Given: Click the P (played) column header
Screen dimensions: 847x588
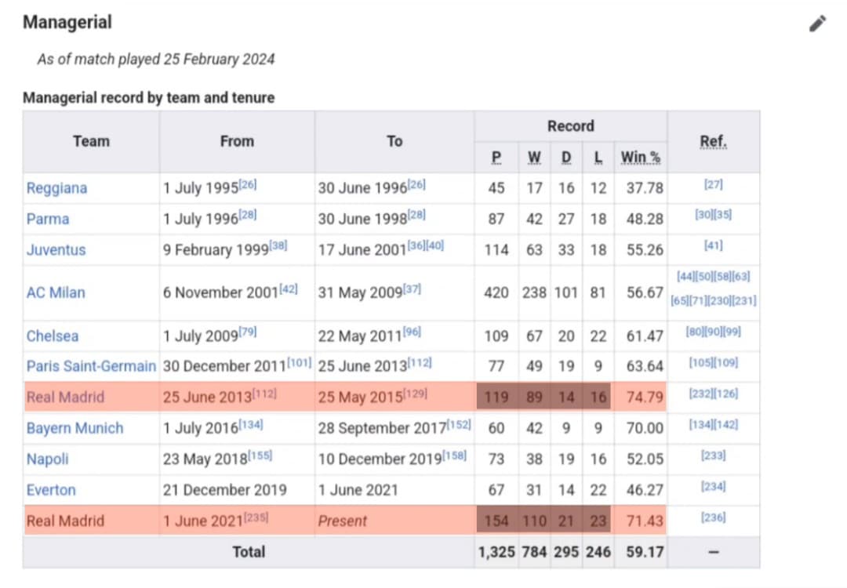Looking at the screenshot, I should pyautogui.click(x=496, y=158).
